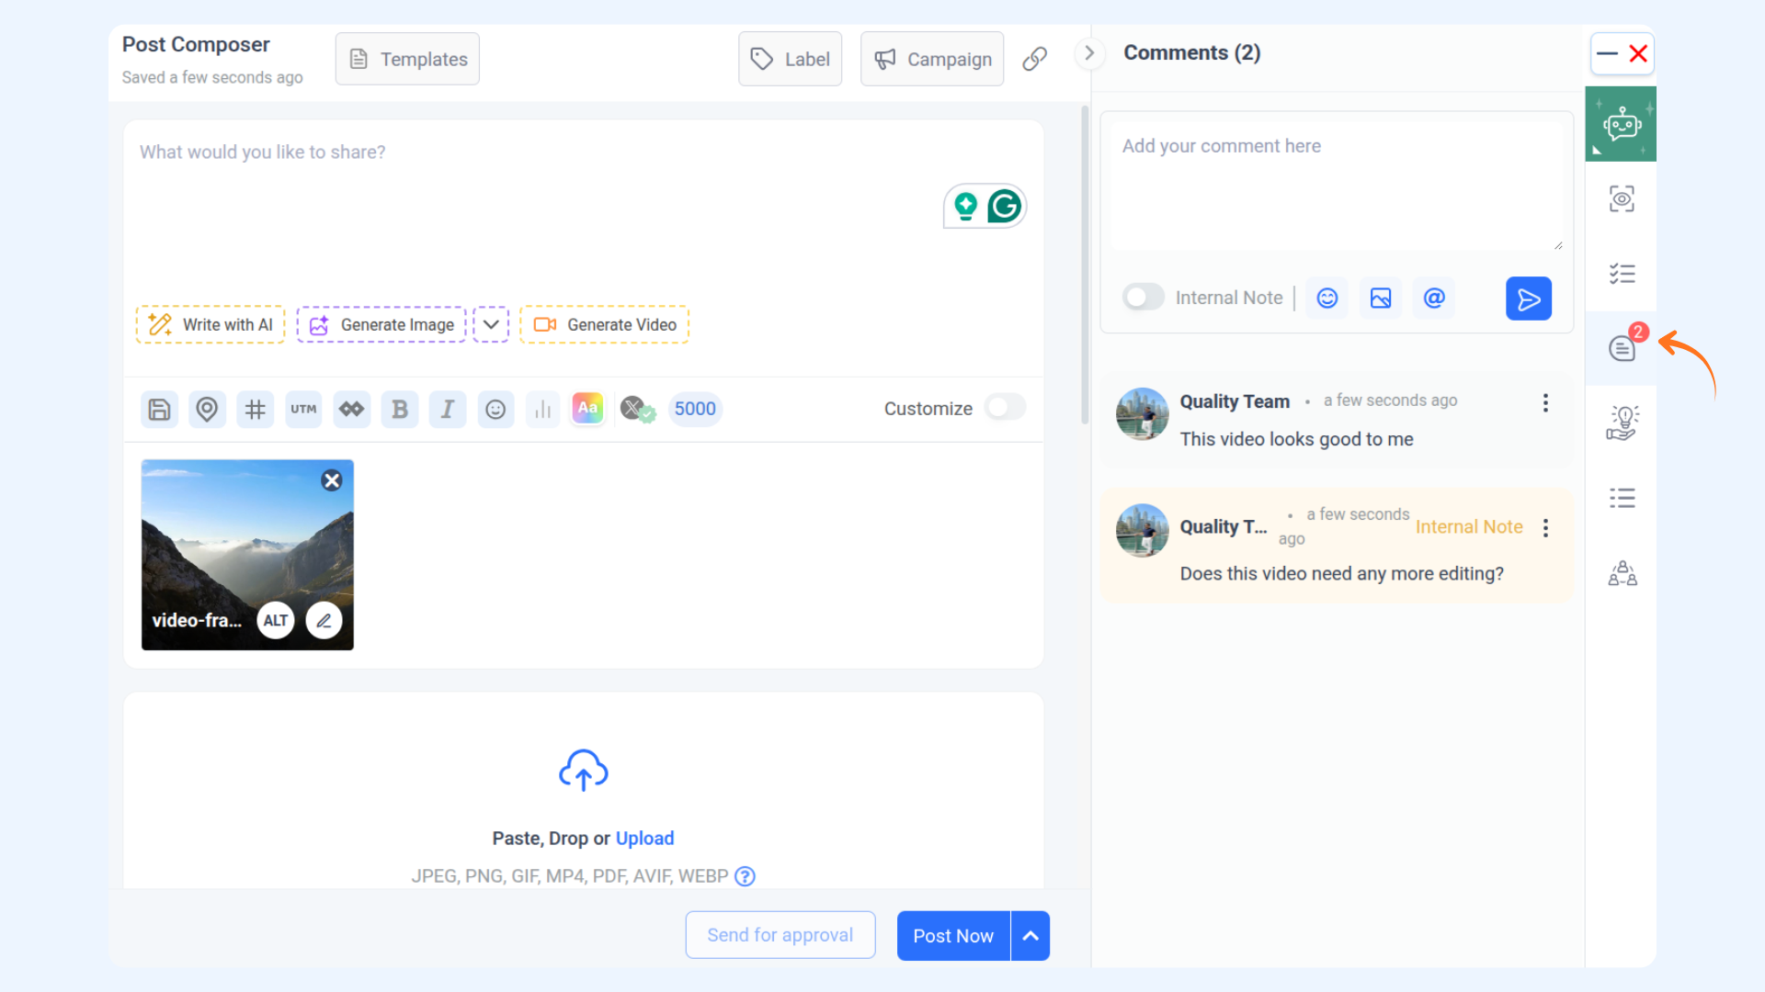The height and width of the screenshot is (992, 1765).
Task: Open the AI assistant robot panel
Action: pos(1621,124)
